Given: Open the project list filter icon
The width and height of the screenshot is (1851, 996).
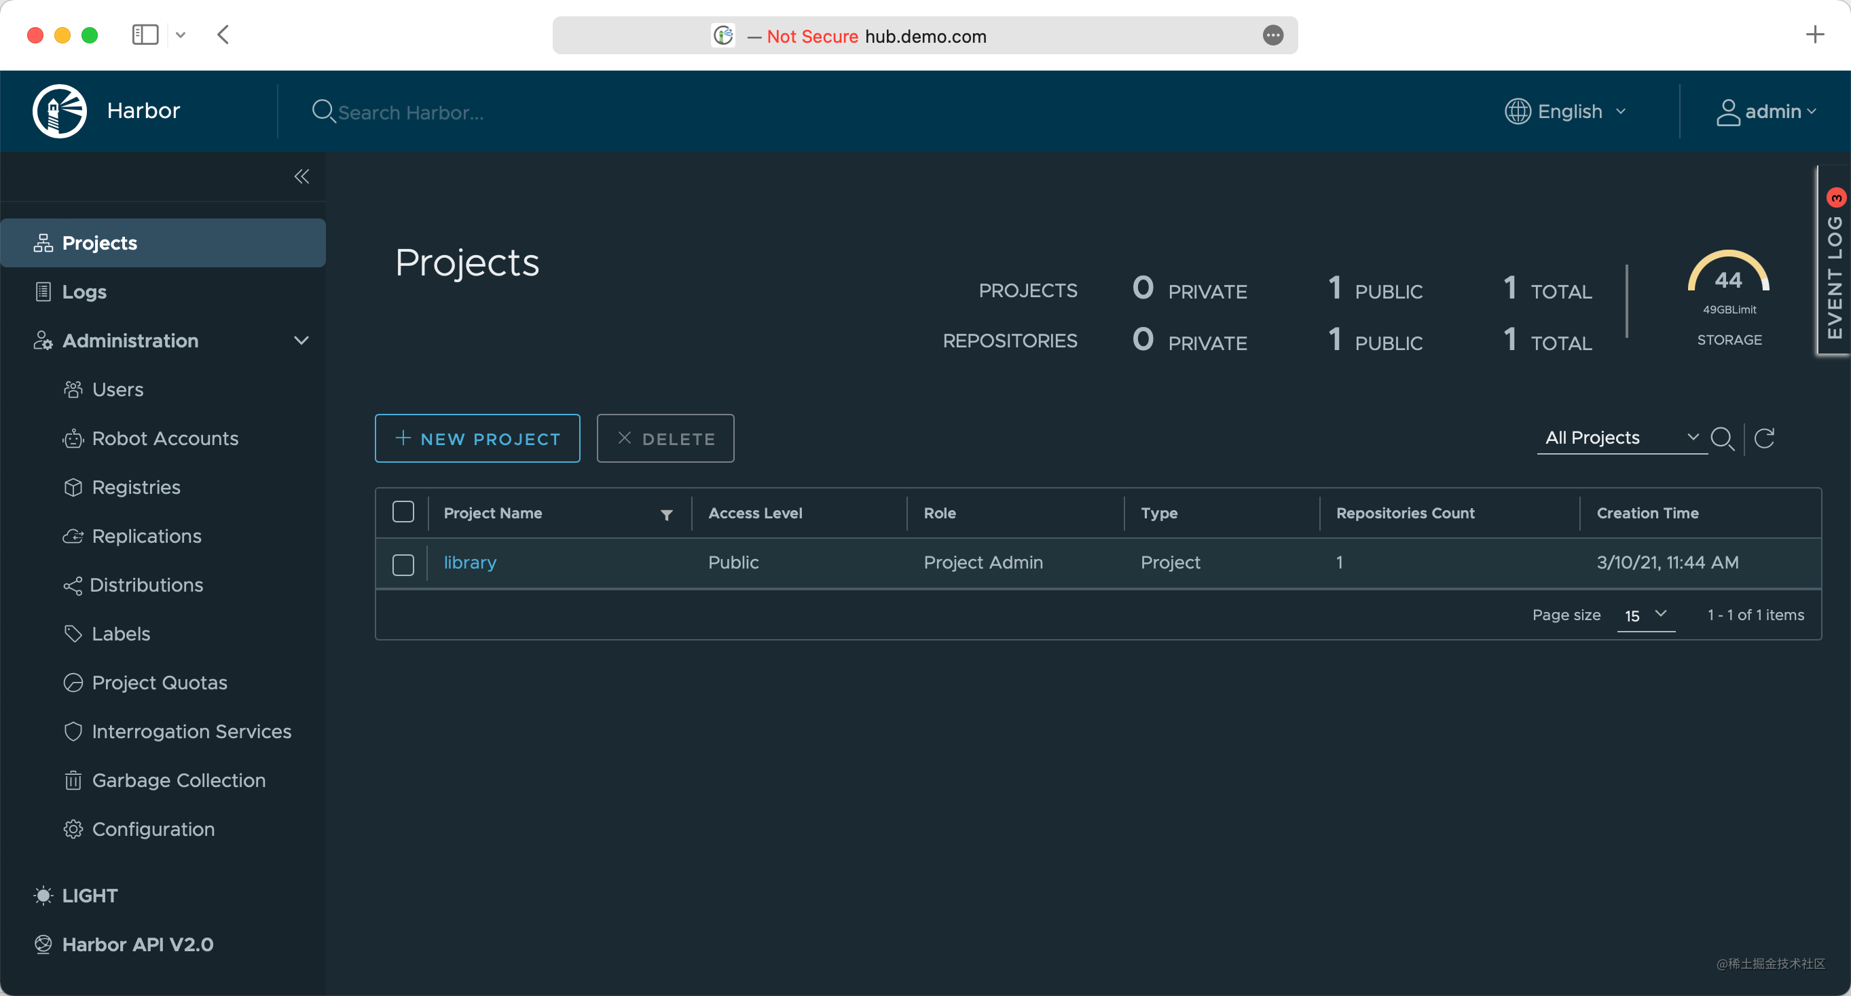Looking at the screenshot, I should click(x=665, y=514).
